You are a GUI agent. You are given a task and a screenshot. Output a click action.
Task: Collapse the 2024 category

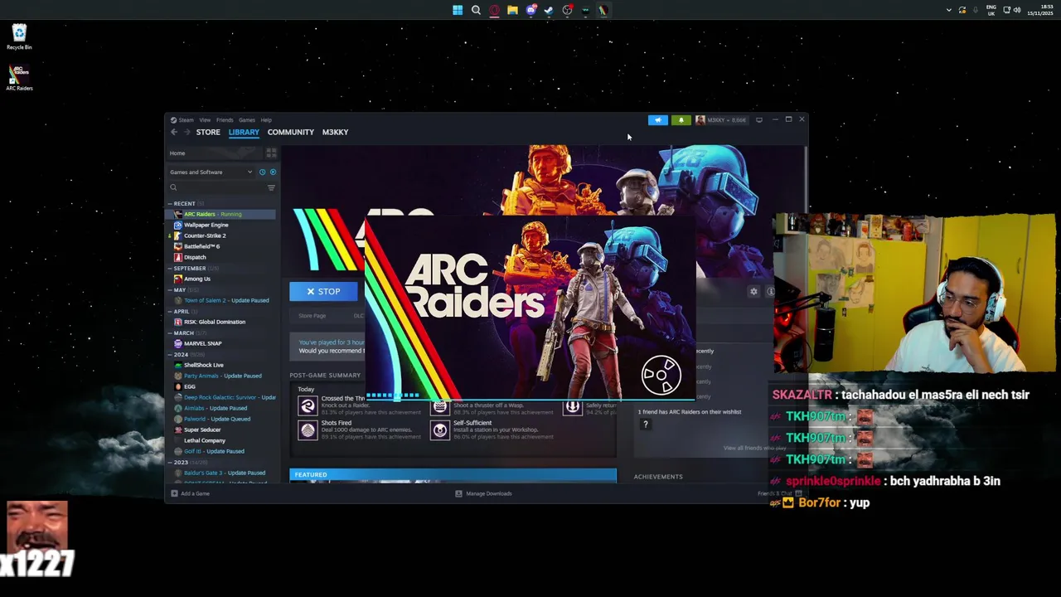tap(170, 354)
